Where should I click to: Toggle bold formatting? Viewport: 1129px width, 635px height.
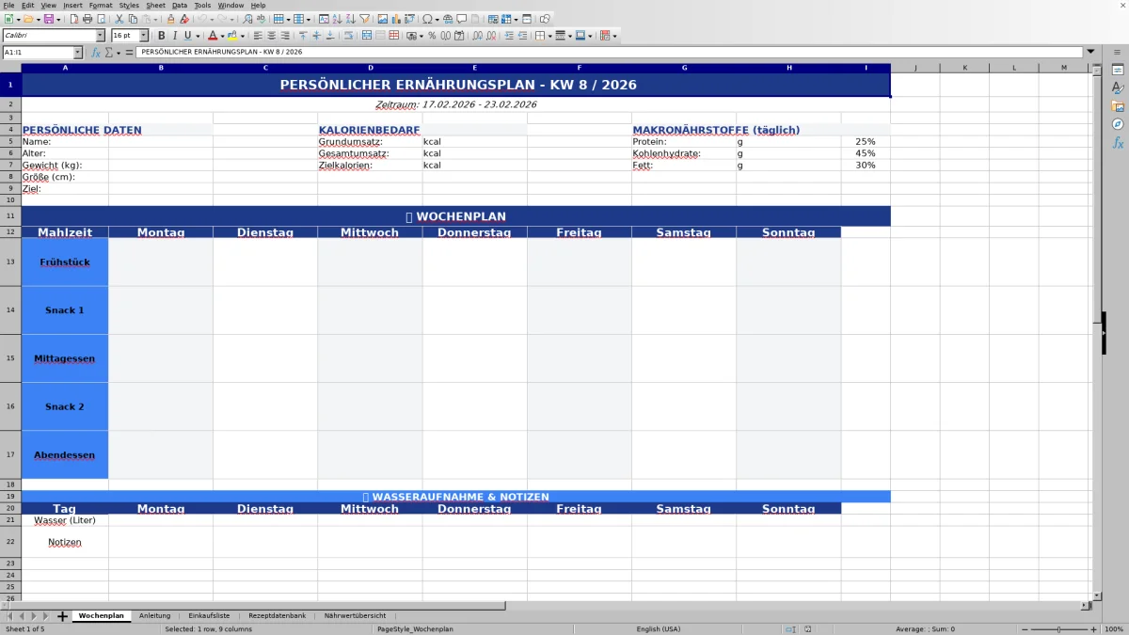point(162,35)
